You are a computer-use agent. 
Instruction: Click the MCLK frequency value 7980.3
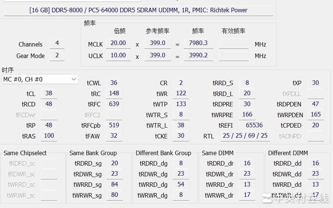tap(198, 43)
